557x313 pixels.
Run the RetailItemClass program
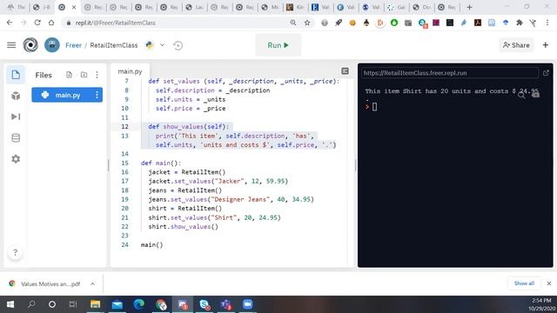(x=278, y=45)
